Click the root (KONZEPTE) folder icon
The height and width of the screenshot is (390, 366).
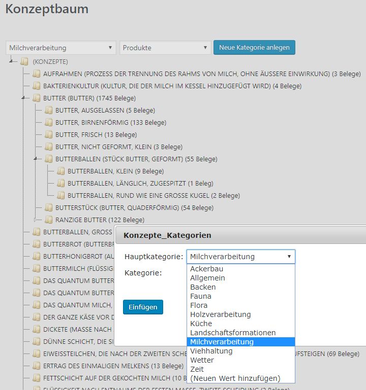[x=24, y=61]
